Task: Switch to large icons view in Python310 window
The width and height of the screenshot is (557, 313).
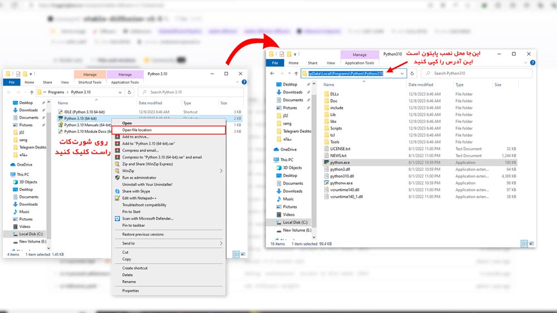Action: click(x=531, y=244)
